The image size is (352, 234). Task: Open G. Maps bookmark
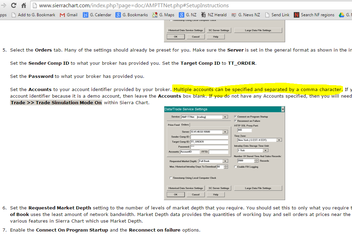[x=163, y=15]
